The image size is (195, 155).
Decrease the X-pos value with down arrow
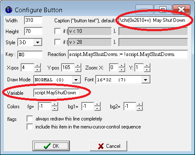[37, 69]
